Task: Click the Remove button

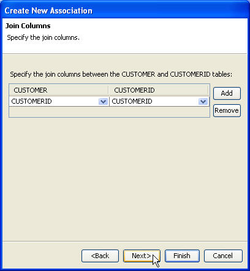Action: 227,110
